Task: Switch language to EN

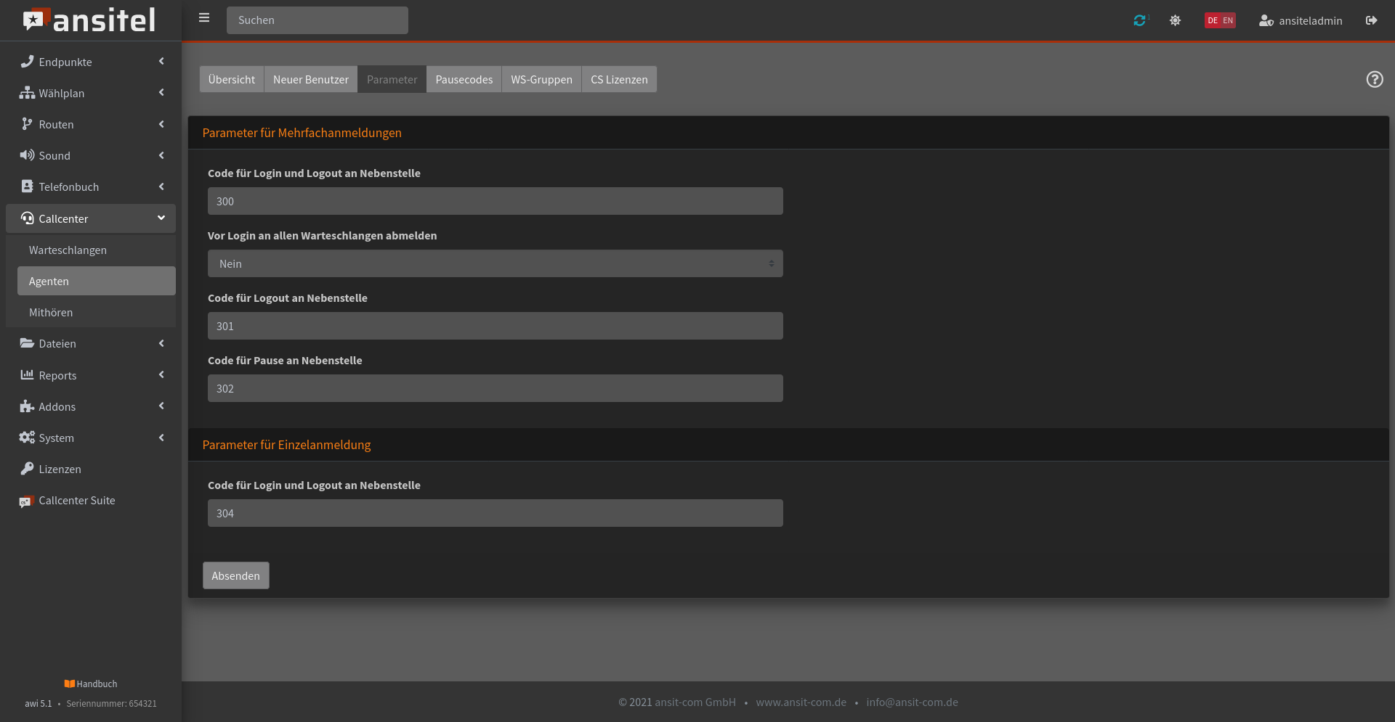Action: pos(1228,20)
